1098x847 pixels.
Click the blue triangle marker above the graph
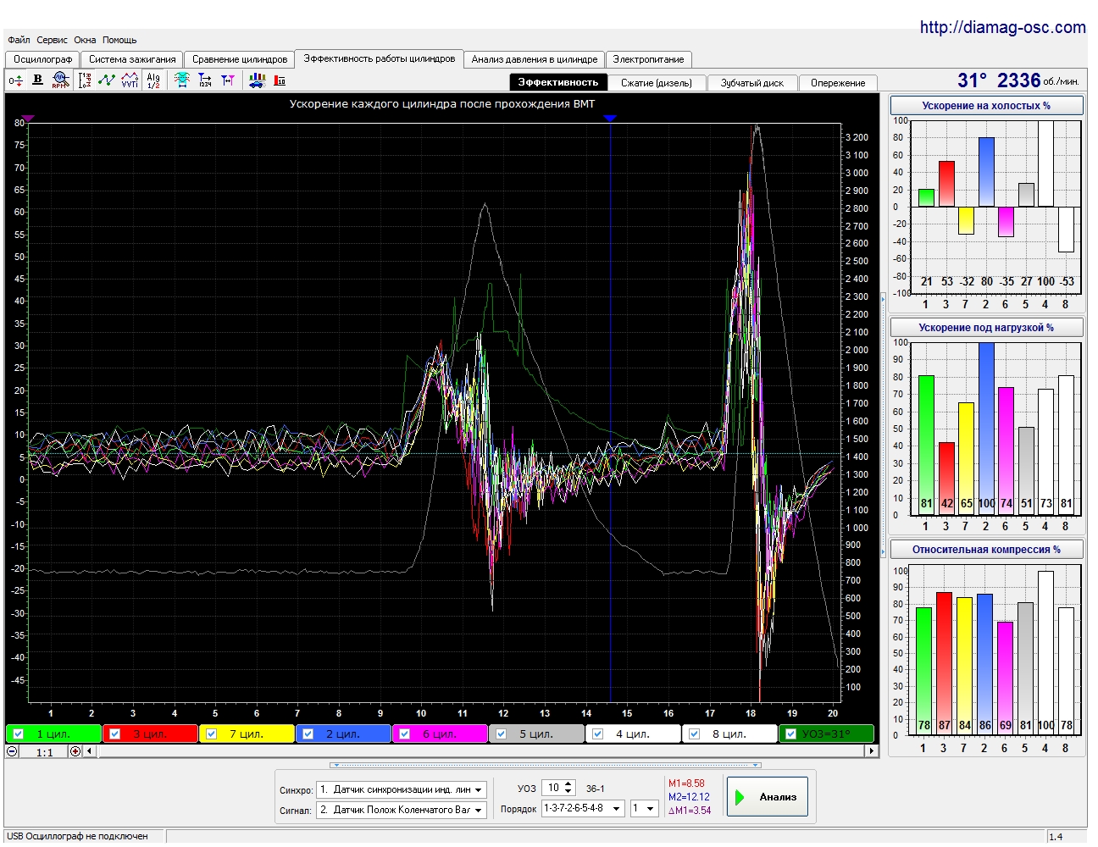tap(610, 119)
